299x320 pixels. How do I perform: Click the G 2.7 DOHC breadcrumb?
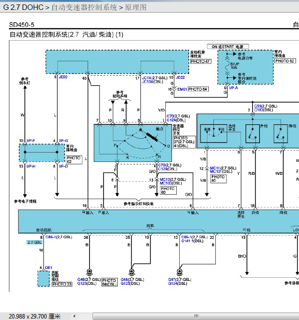tap(23, 7)
